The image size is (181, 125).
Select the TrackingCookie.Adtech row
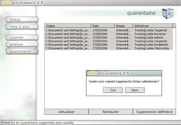coord(109,38)
